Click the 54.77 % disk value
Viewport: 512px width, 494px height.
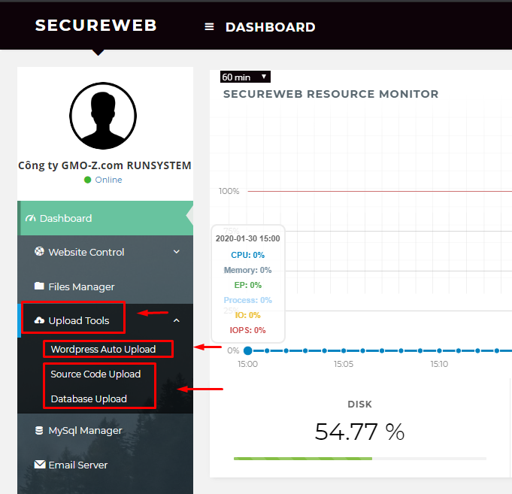point(359,432)
